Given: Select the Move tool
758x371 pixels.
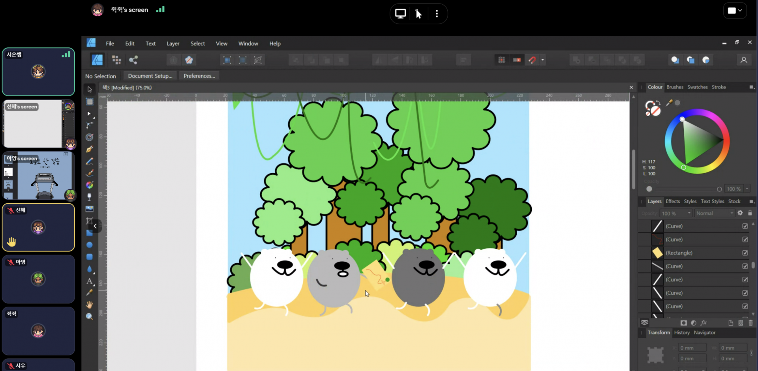Looking at the screenshot, I should point(90,90).
